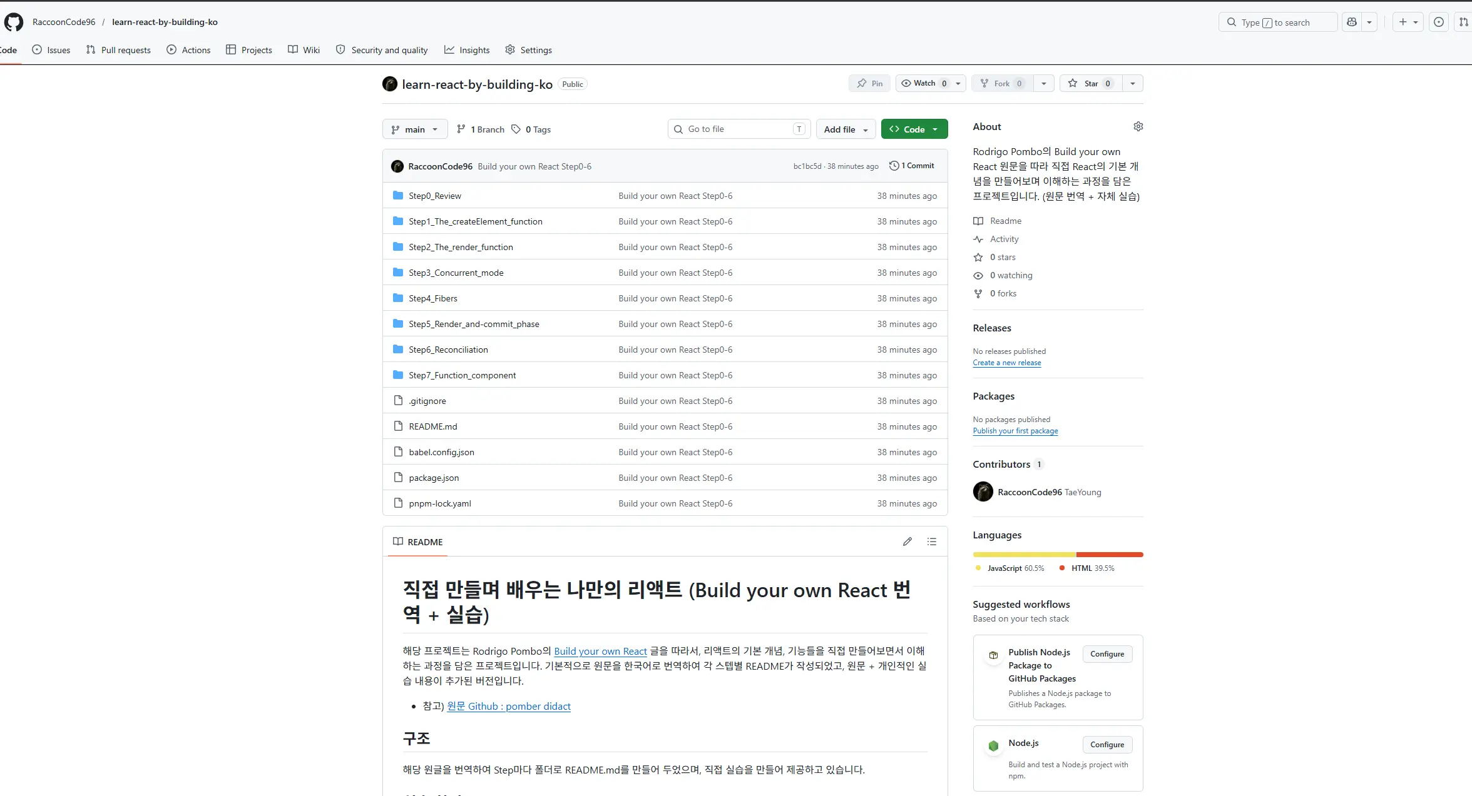Fork this repository

(x=1002, y=83)
